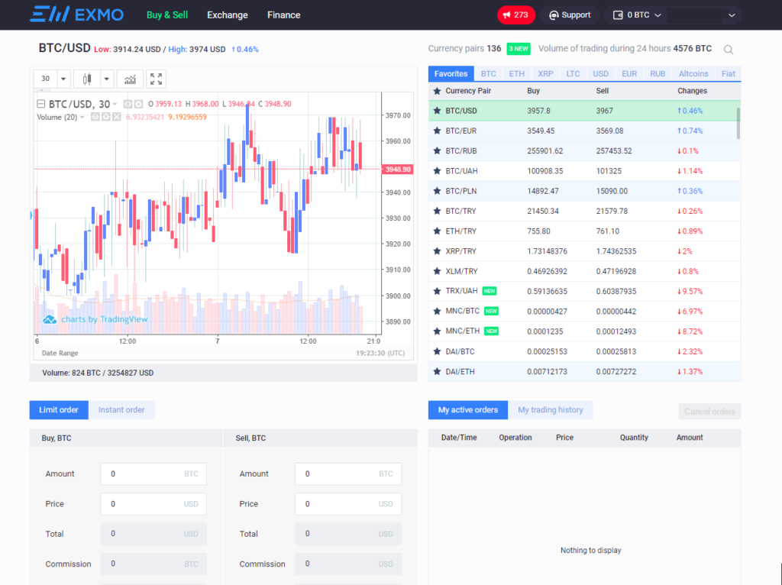Click the EXMO logo in the header
Screen dimensions: 782x585
[x=76, y=15]
